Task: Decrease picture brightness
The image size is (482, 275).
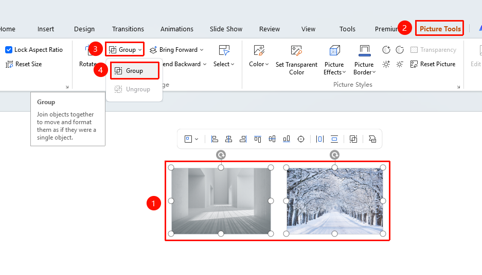Action: pyautogui.click(x=400, y=64)
